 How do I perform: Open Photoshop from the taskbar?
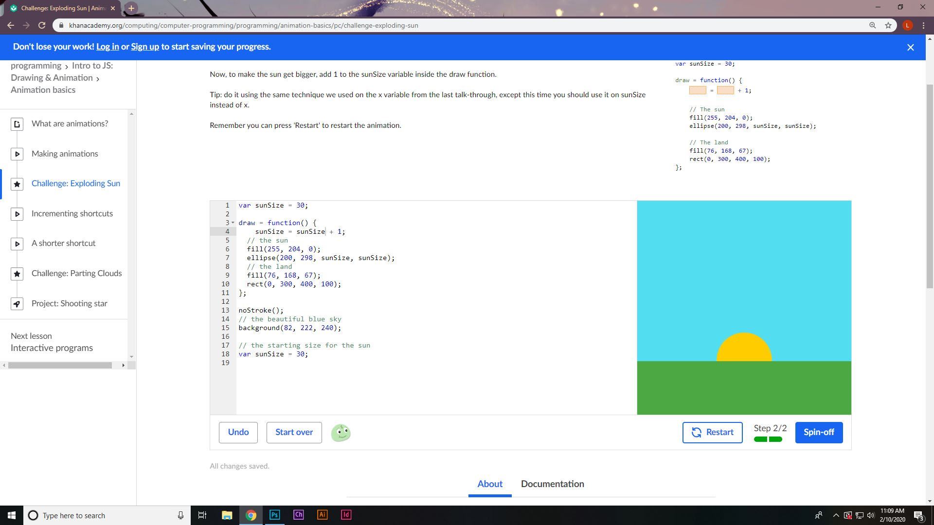274,515
